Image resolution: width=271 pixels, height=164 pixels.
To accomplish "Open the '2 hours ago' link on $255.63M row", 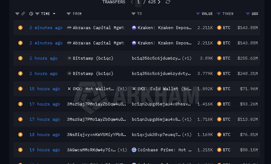I will 43,58.
